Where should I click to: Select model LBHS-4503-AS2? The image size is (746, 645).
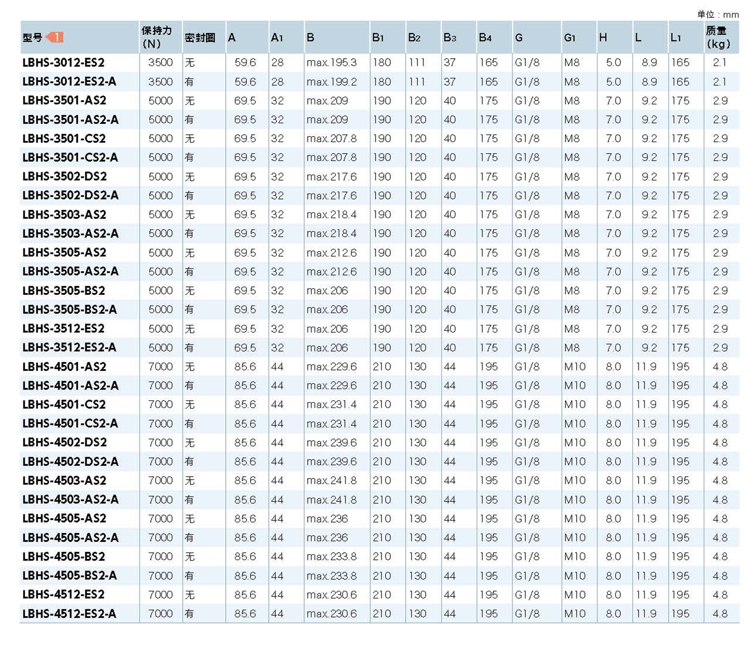pos(64,481)
